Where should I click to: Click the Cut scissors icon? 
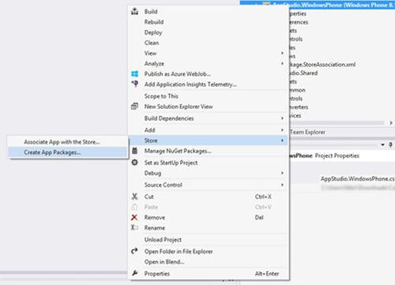pyautogui.click(x=134, y=197)
